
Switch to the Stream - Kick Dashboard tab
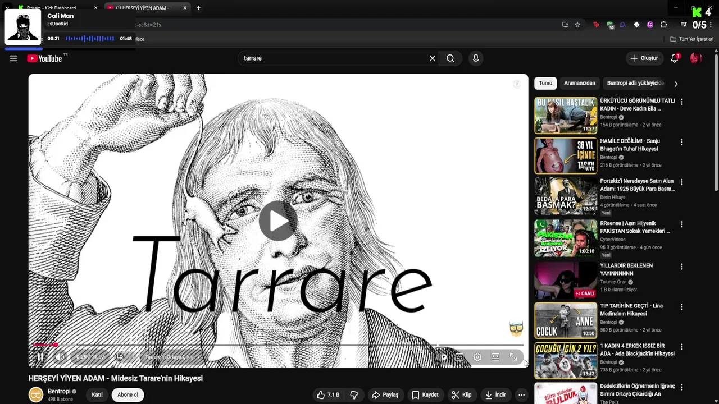55,8
